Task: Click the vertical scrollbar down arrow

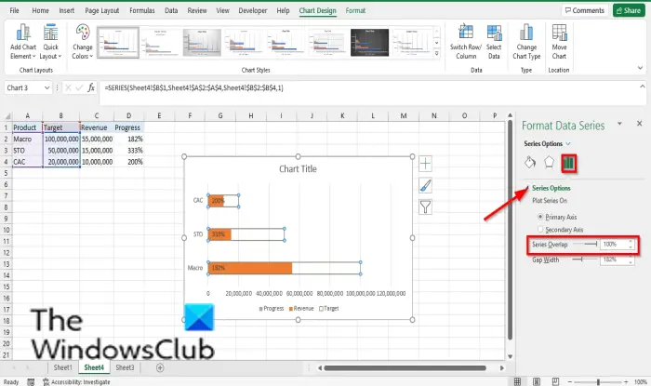Action: (510, 356)
